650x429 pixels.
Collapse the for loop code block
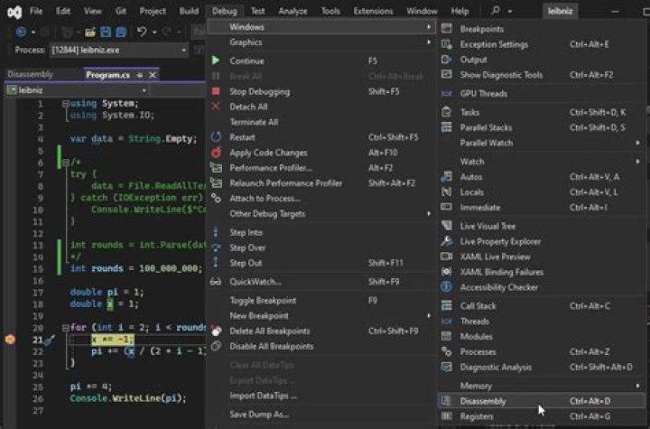pyautogui.click(x=64, y=329)
